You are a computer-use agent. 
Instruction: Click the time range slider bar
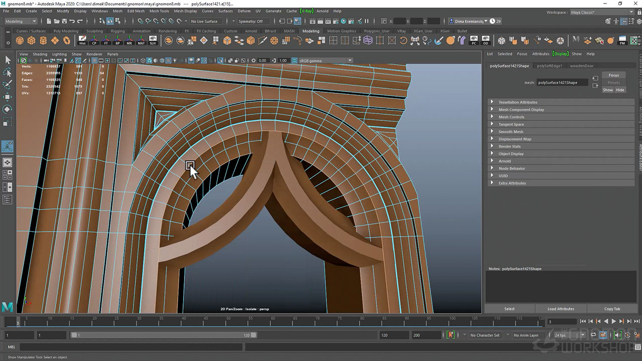(x=163, y=335)
